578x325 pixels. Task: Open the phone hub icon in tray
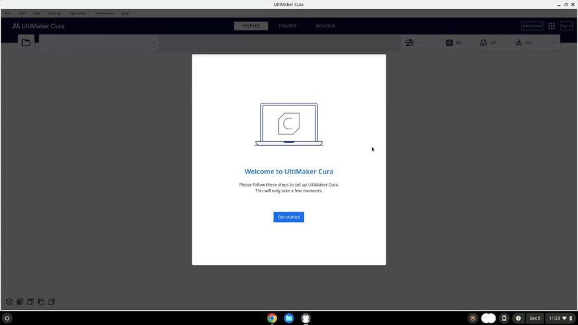coord(504,318)
